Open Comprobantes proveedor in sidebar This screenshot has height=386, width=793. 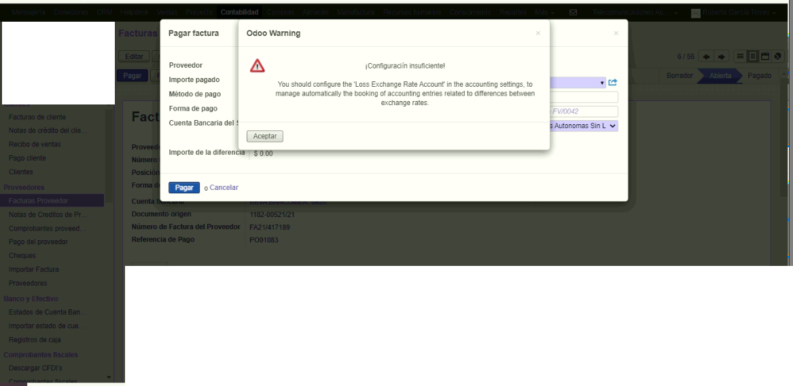pos(47,228)
